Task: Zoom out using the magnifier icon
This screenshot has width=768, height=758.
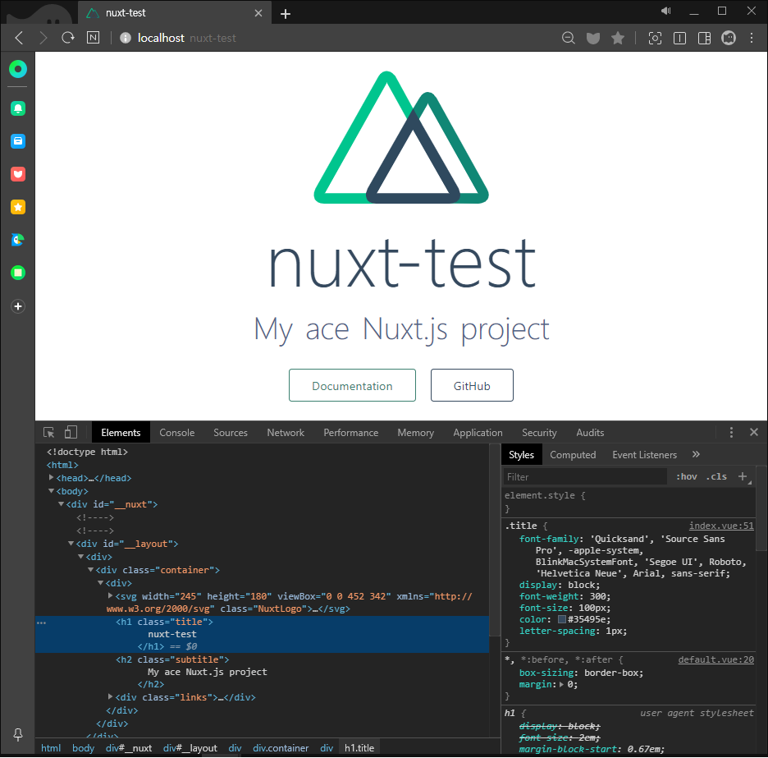Action: [x=568, y=38]
